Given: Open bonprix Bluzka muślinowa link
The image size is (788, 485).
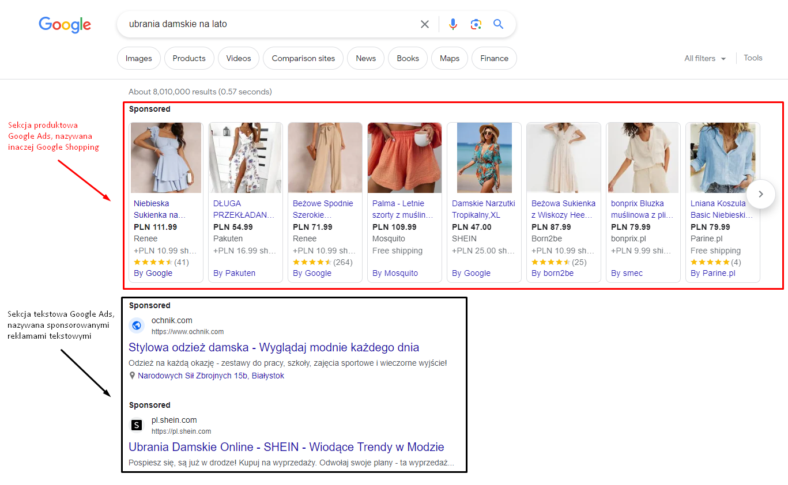Looking at the screenshot, I should coord(642,209).
